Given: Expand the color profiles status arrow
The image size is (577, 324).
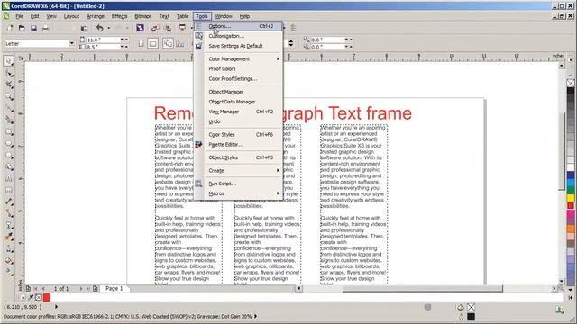Looking at the screenshot, I should [255, 316].
